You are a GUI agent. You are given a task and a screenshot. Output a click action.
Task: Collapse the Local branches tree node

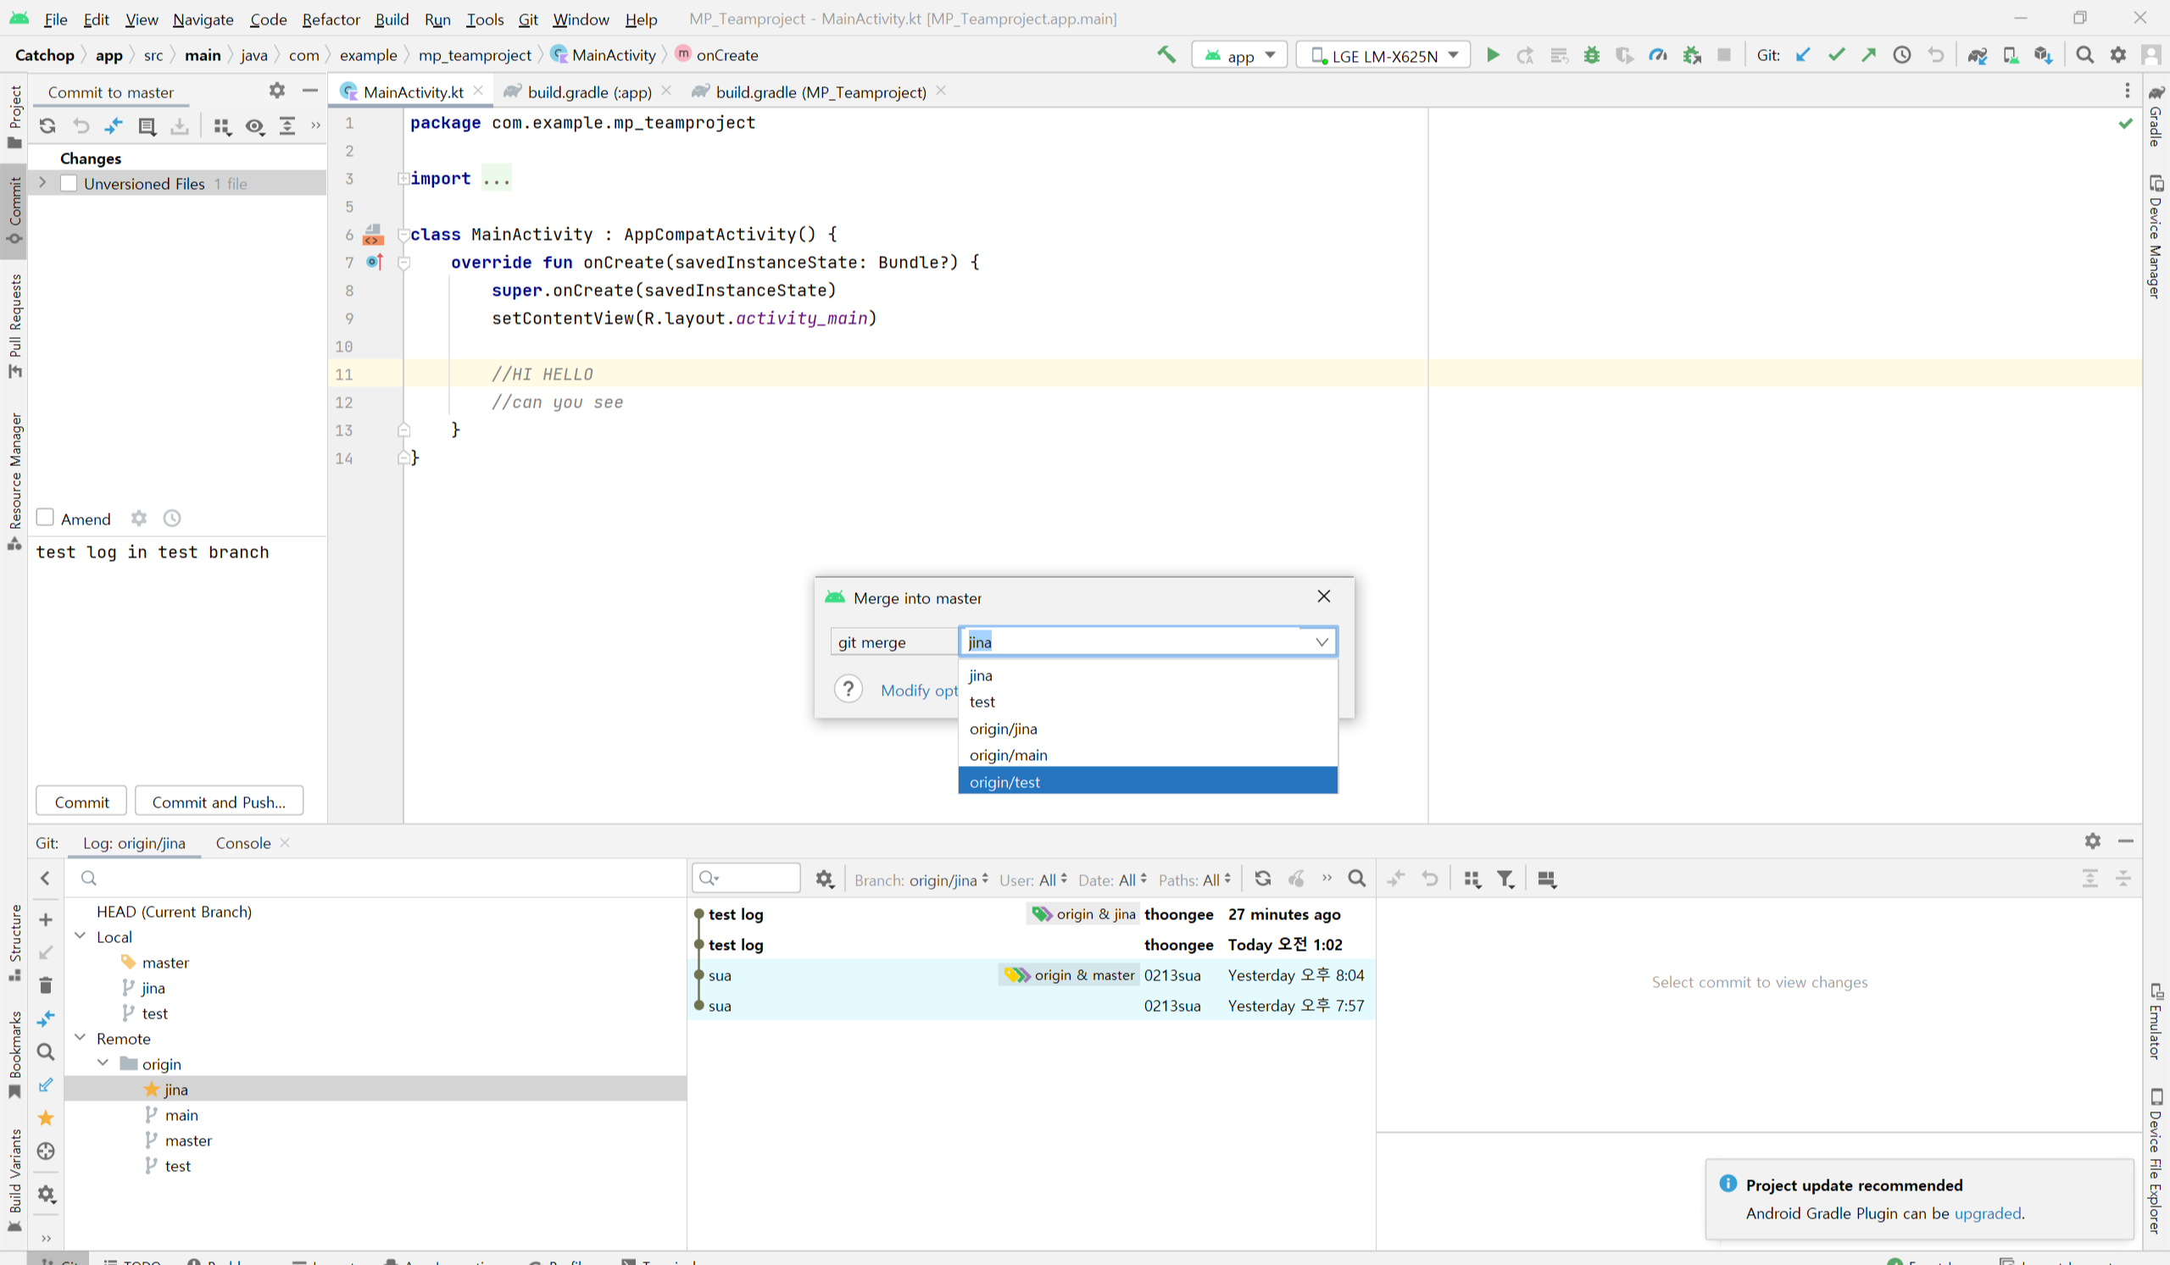(x=80, y=936)
